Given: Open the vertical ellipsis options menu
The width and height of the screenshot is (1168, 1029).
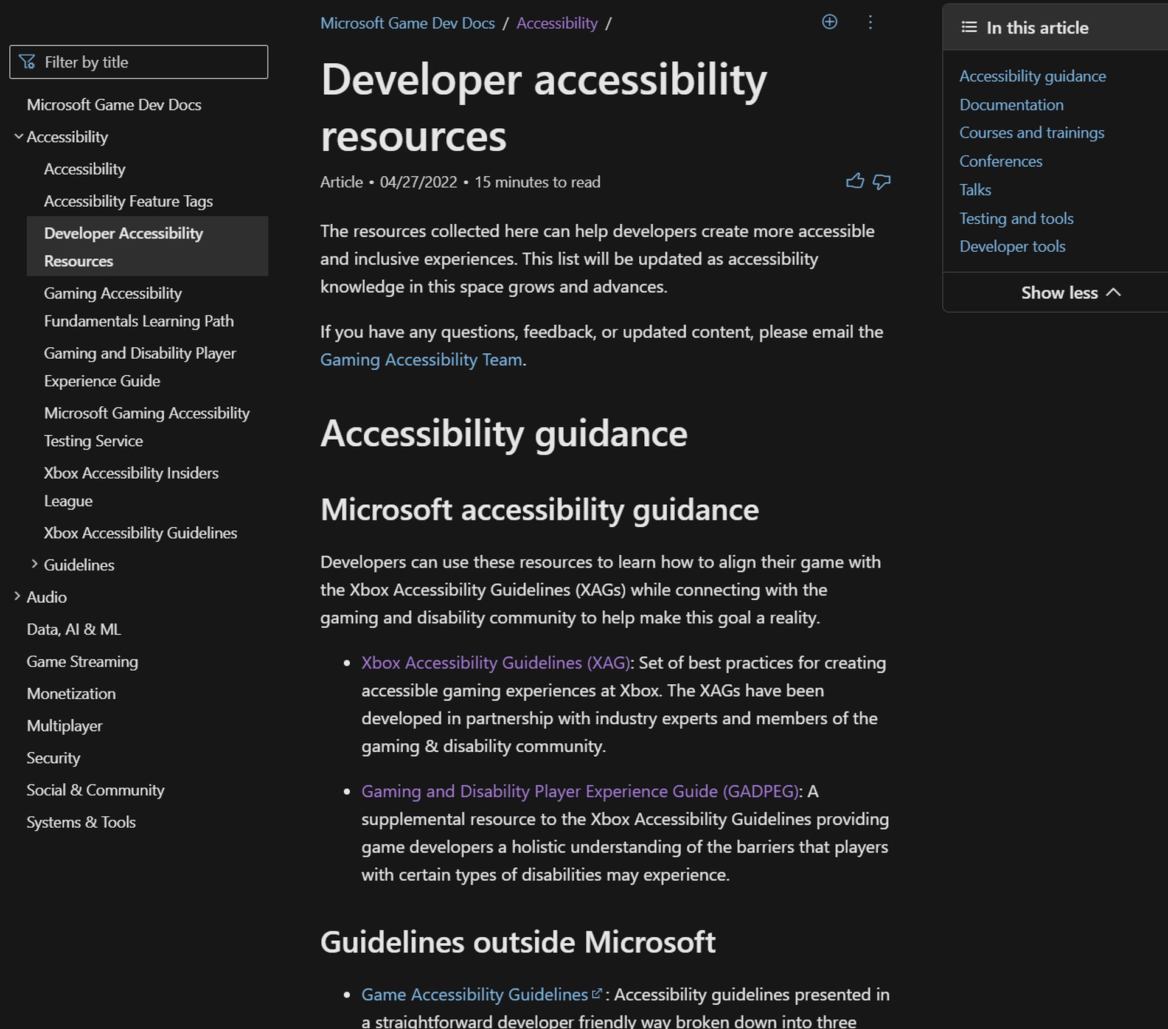Looking at the screenshot, I should pos(870,23).
